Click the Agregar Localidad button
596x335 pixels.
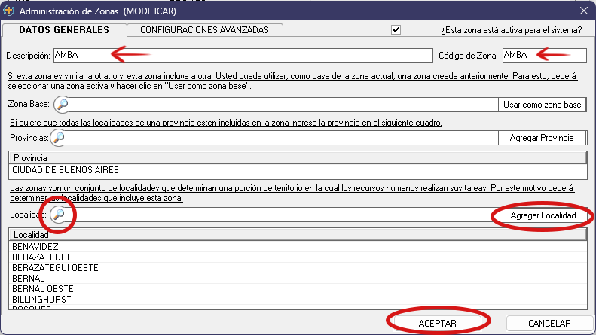pos(543,216)
